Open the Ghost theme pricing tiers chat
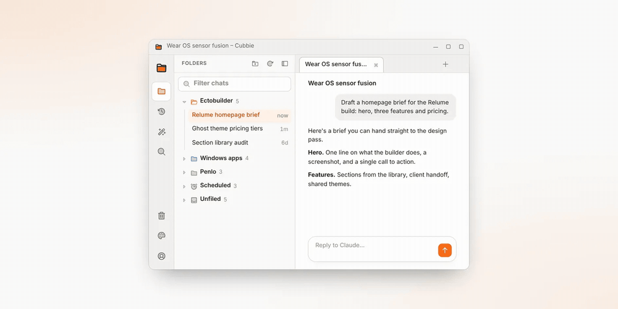The image size is (618, 309). click(x=240, y=129)
